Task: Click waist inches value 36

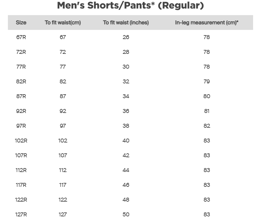Action: 126,111
